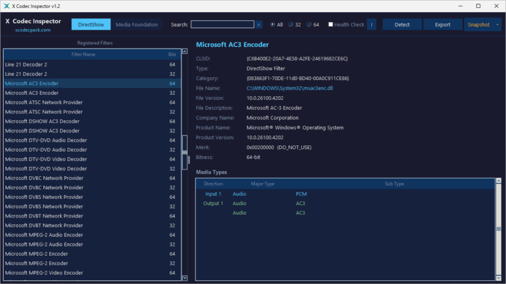The width and height of the screenshot is (506, 284).
Task: Select Microsoft DSHOW AC3 Decoder 64-bit row
Action: 93,121
